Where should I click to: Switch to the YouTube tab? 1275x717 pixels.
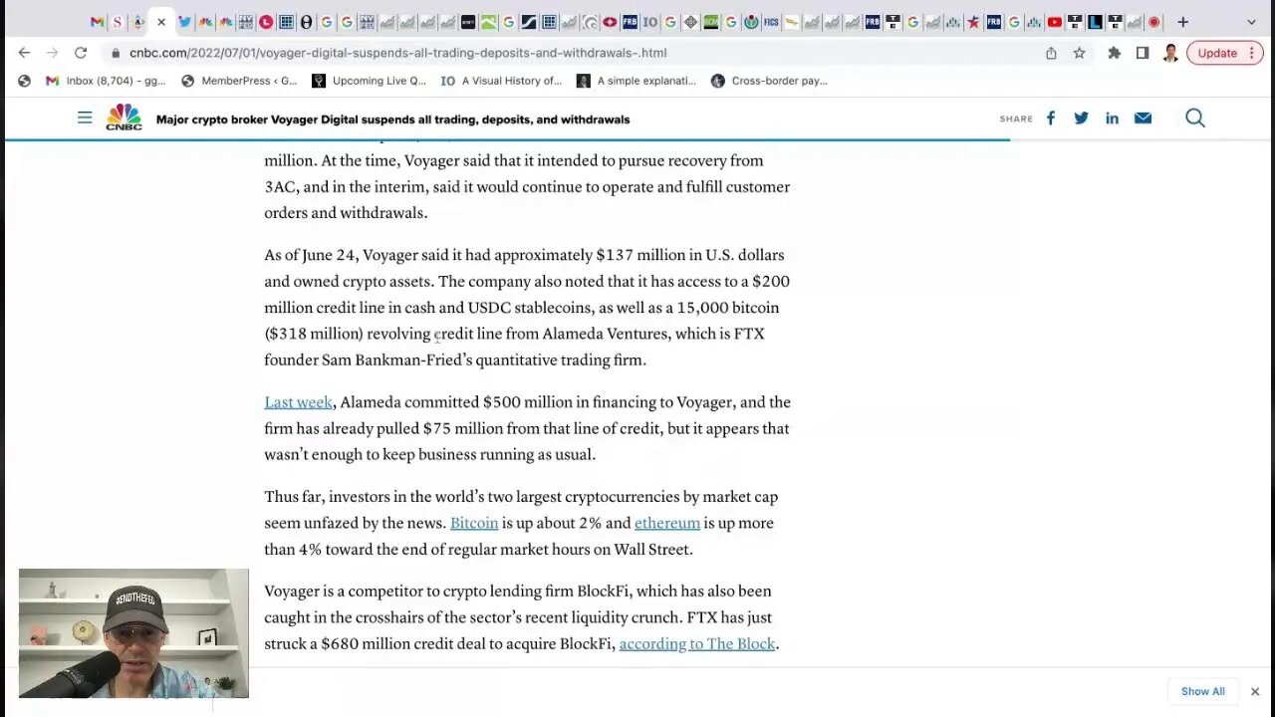[1054, 22]
